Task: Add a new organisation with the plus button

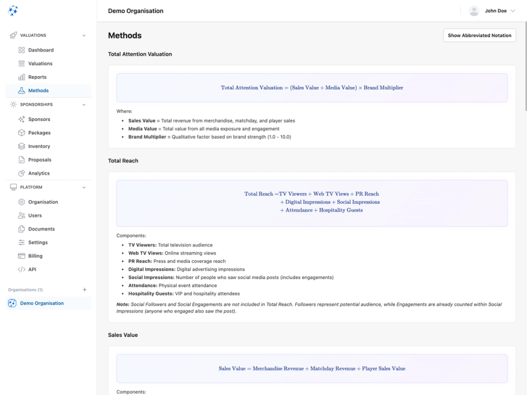Action: click(84, 289)
